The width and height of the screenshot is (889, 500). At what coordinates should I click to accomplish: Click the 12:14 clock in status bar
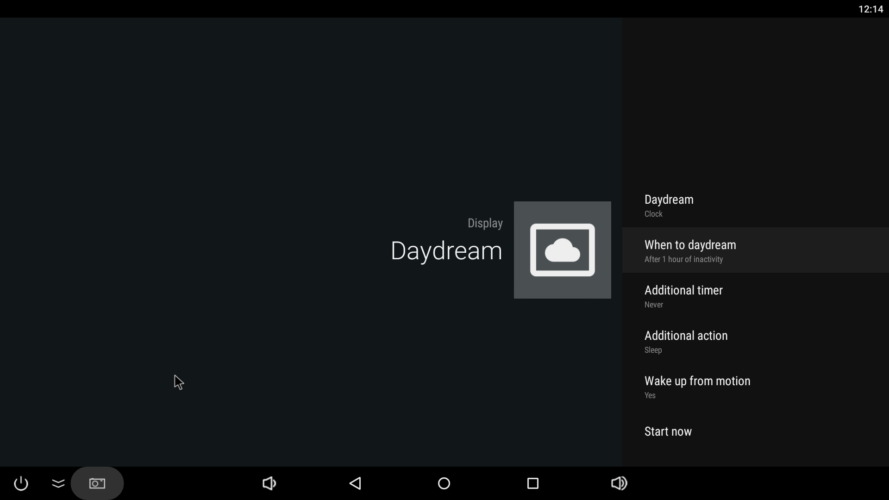(x=870, y=9)
